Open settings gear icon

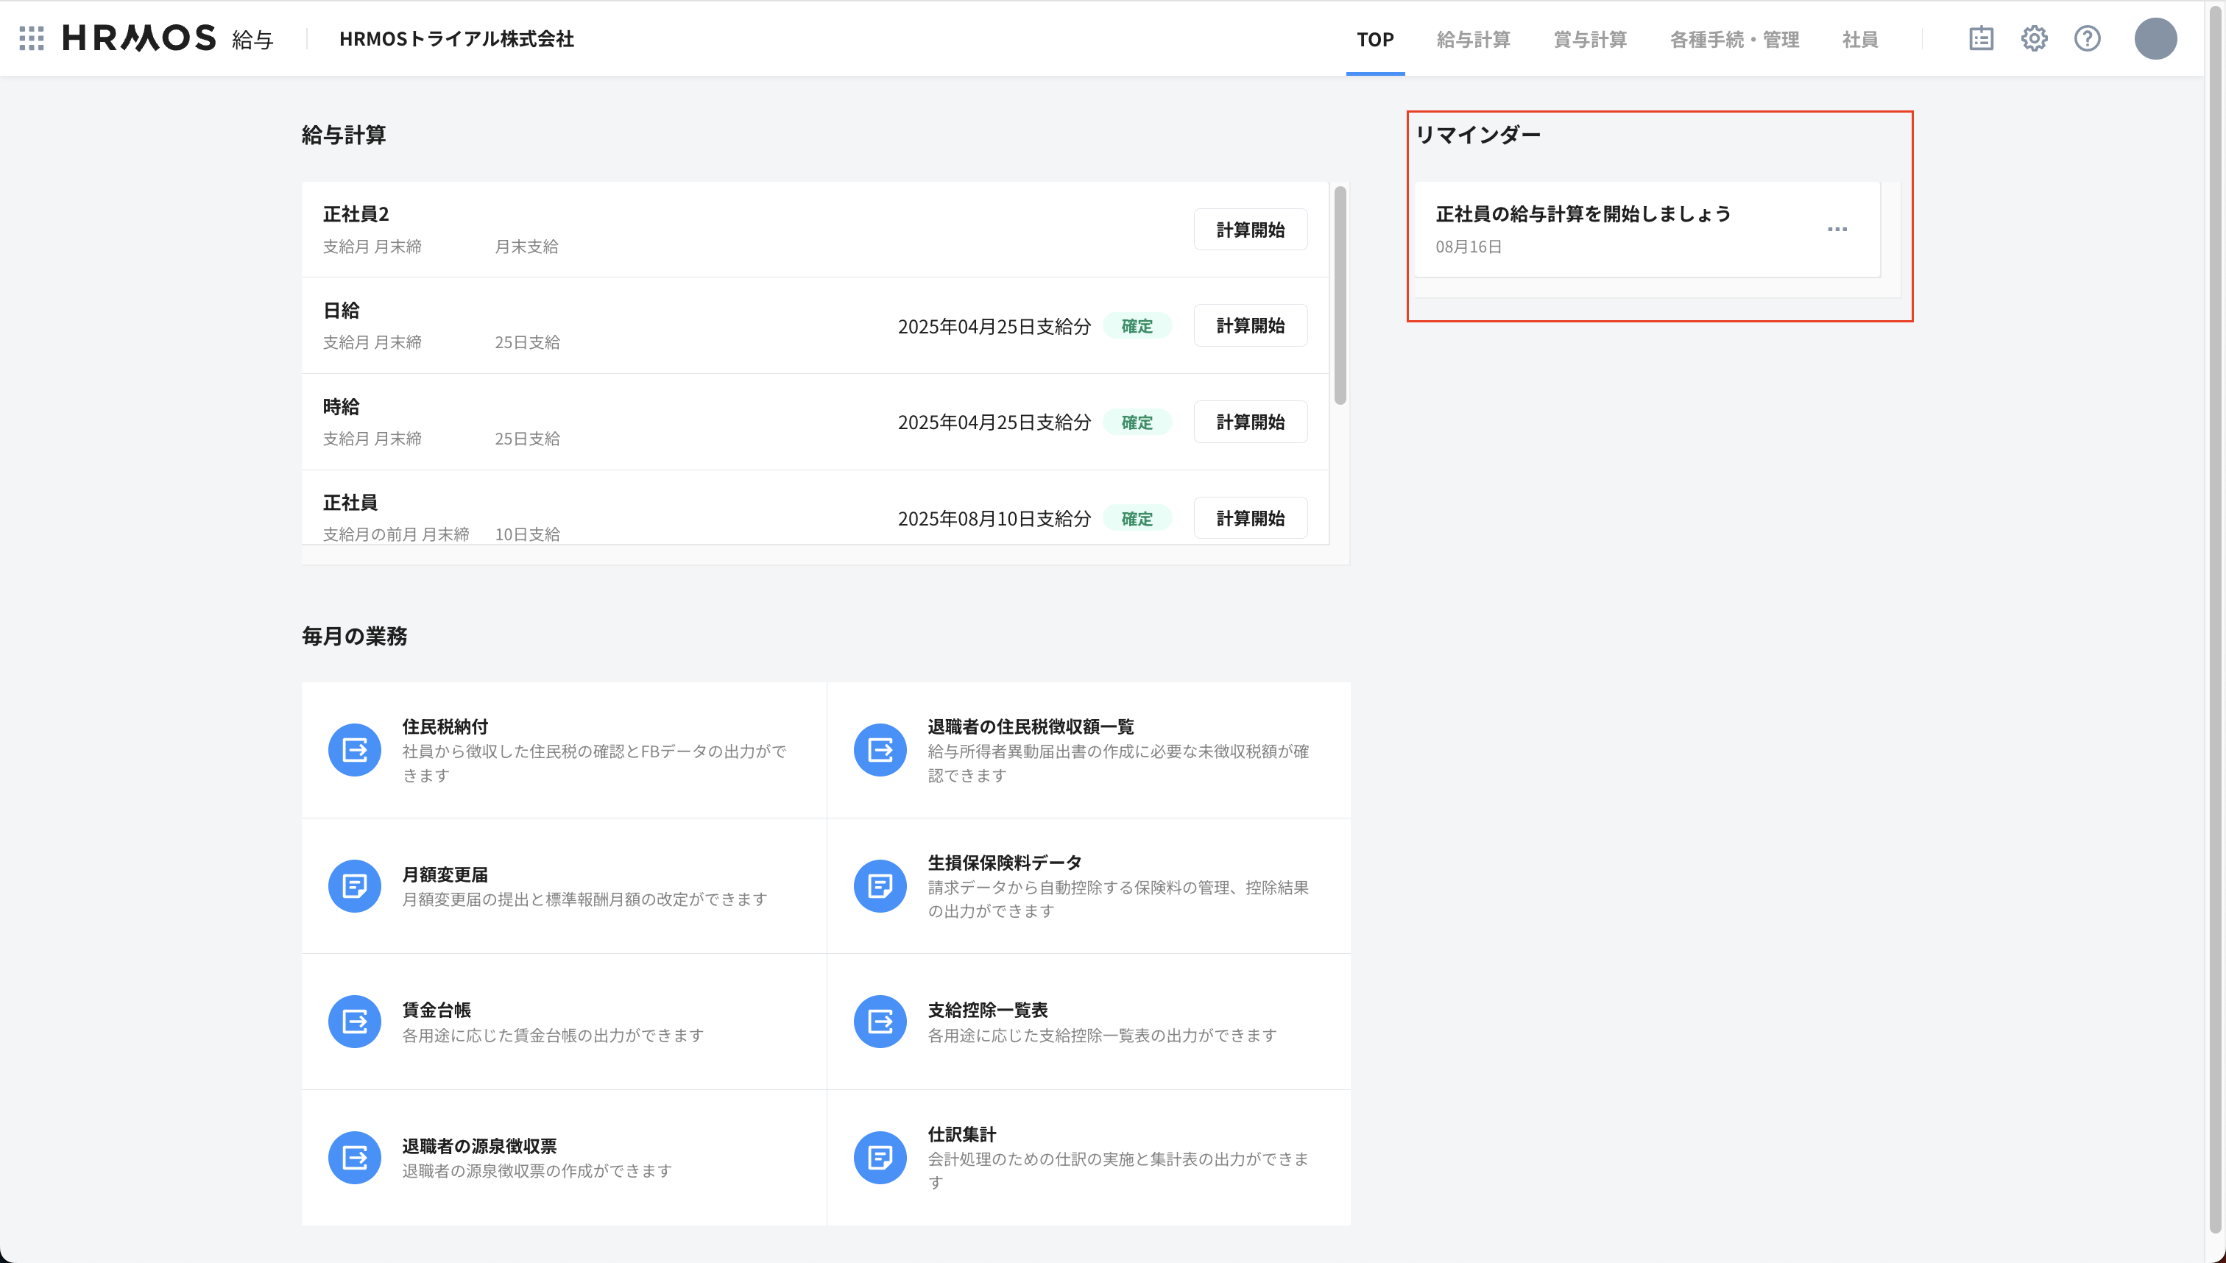click(2035, 38)
